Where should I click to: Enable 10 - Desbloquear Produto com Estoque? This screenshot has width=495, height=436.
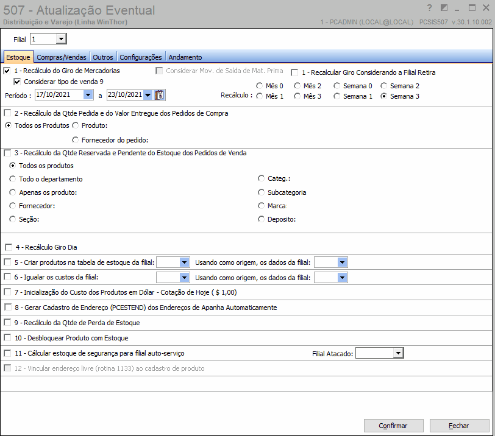7,337
